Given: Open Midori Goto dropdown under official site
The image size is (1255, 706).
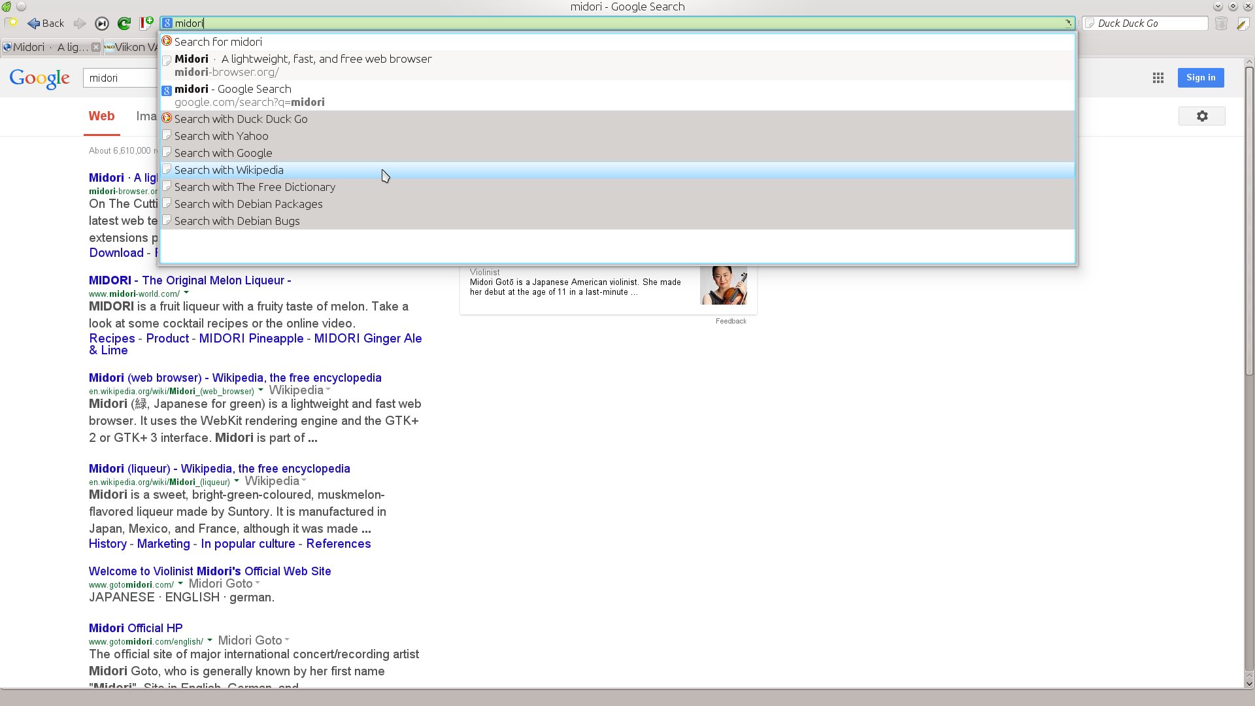Looking at the screenshot, I should [x=224, y=584].
